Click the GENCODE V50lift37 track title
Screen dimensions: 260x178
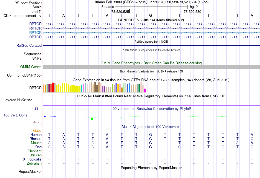click(x=151, y=20)
